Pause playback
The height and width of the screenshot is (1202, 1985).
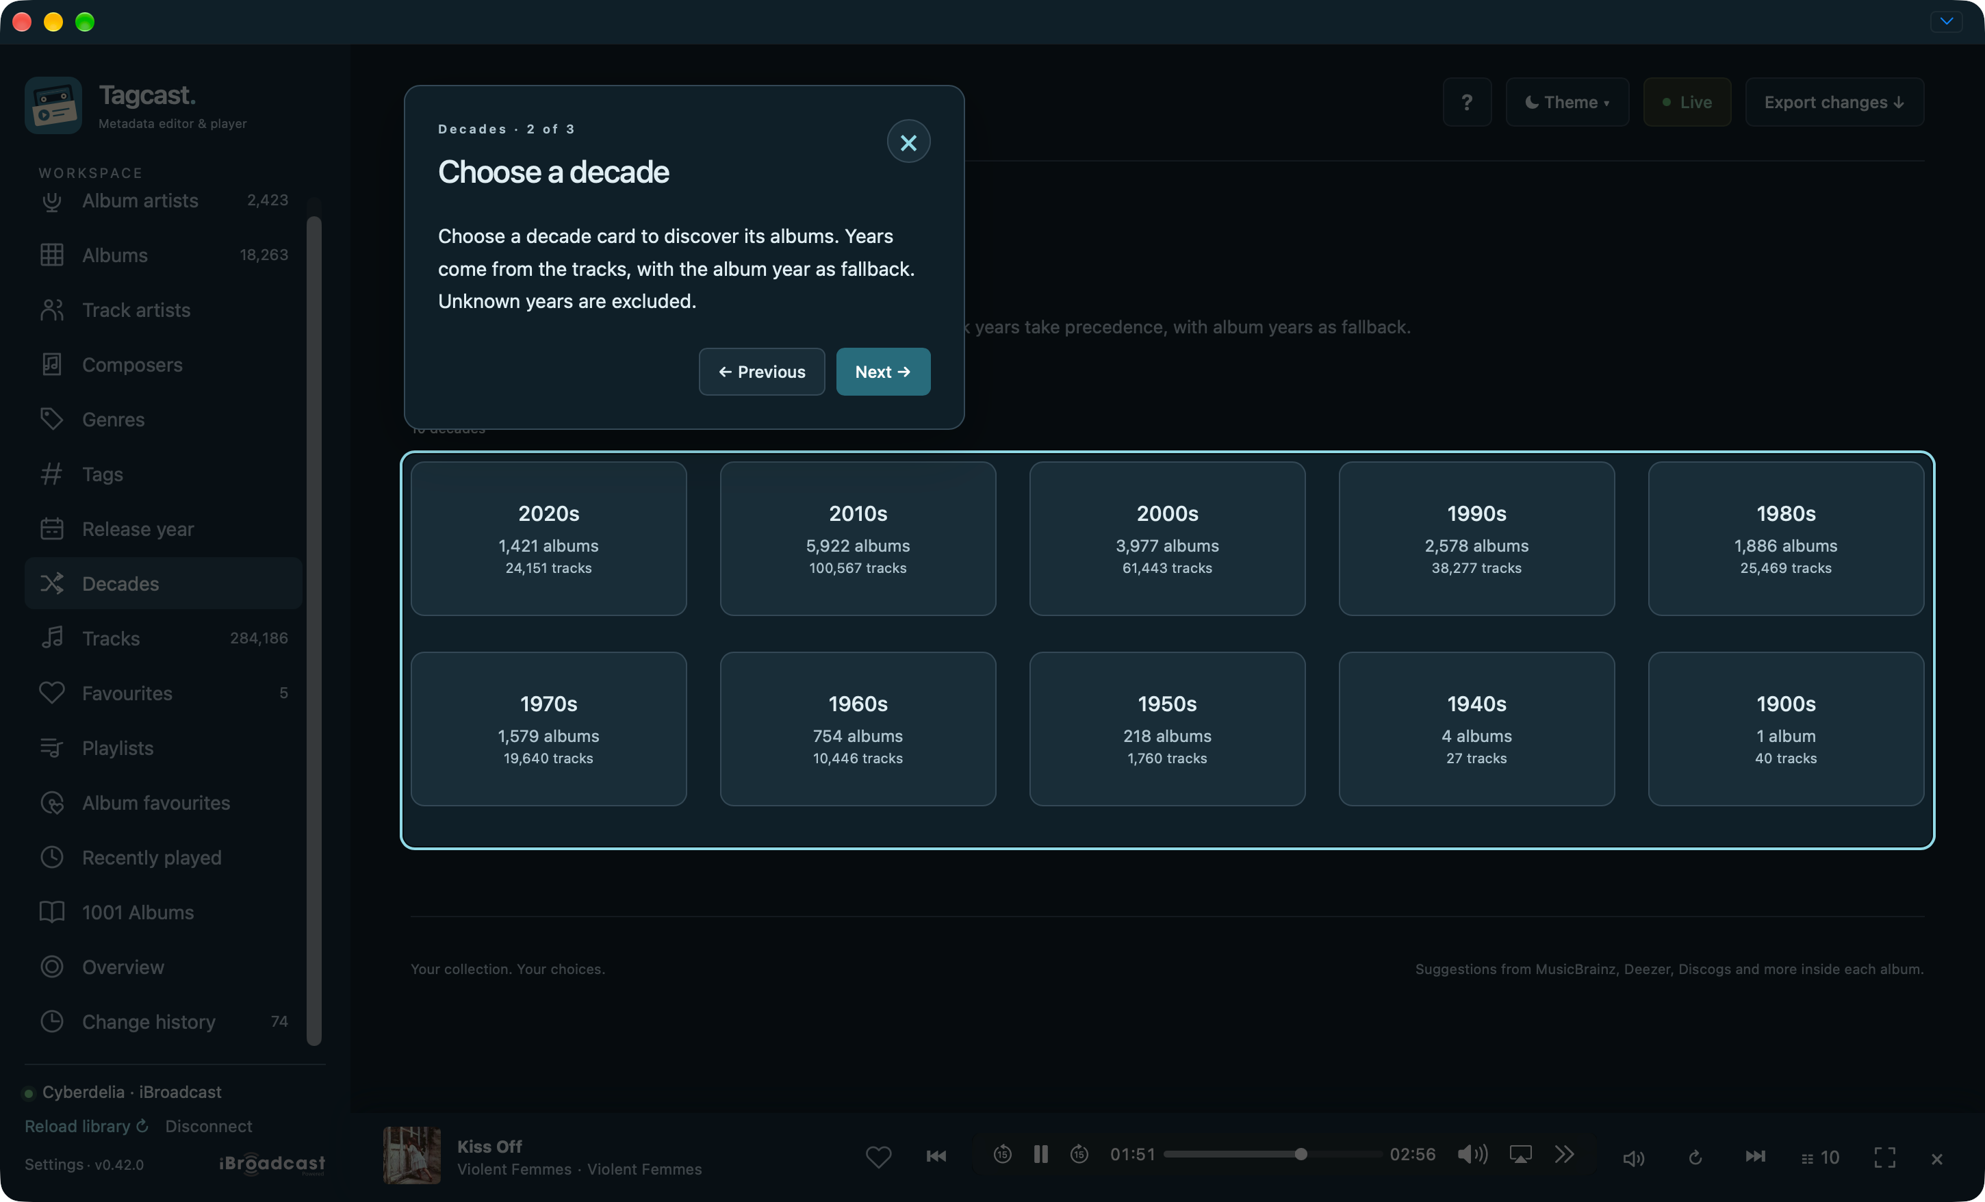pos(1041,1155)
